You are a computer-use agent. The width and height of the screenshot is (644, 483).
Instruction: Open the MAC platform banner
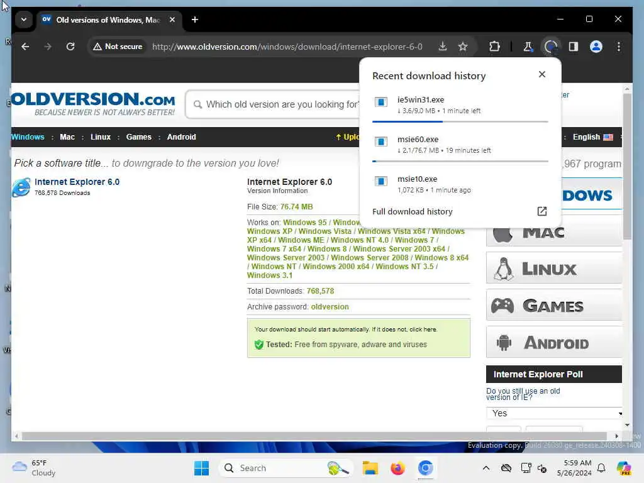tap(553, 233)
